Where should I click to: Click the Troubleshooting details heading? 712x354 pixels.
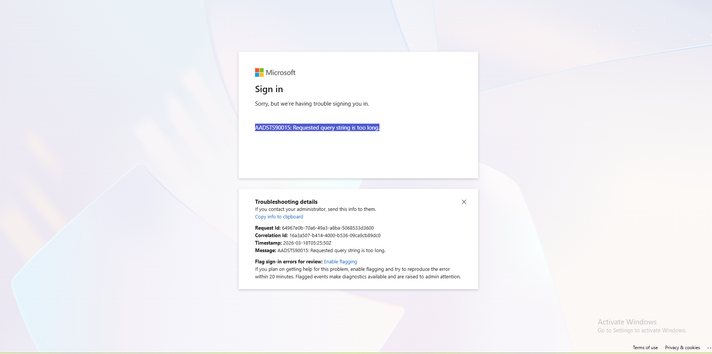286,202
